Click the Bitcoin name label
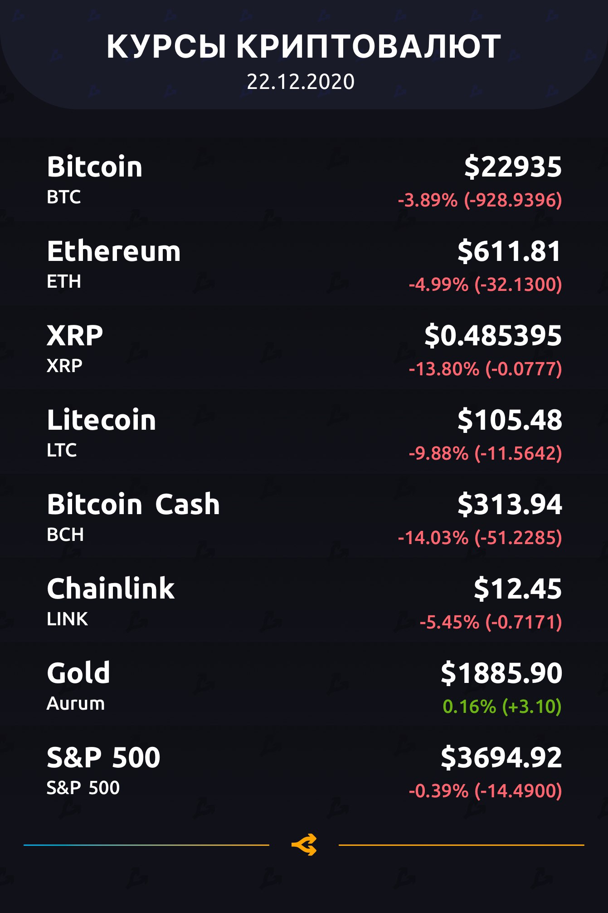 pos(95,167)
